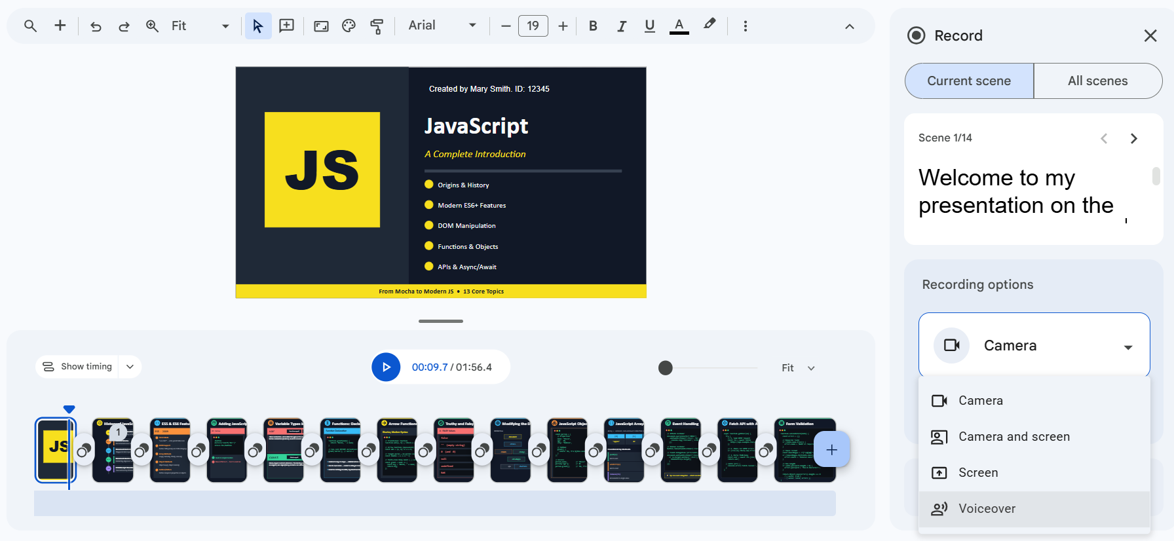Select the Event Handling scene thumbnail

[x=681, y=450]
